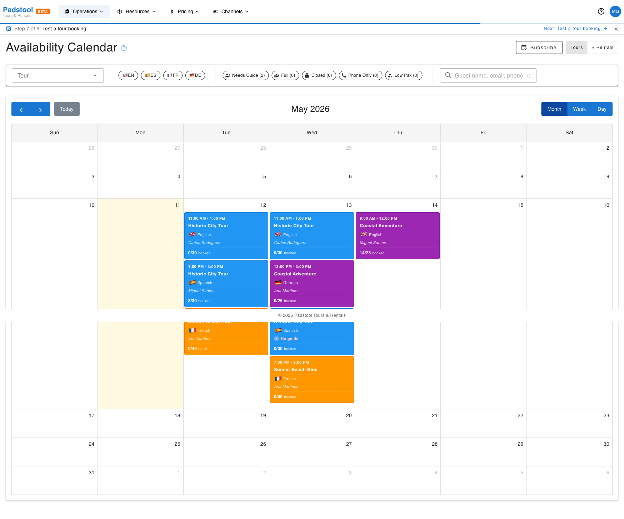This screenshot has height=519, width=624.
Task: Click date number 31 in the calendar
Action: (91, 473)
